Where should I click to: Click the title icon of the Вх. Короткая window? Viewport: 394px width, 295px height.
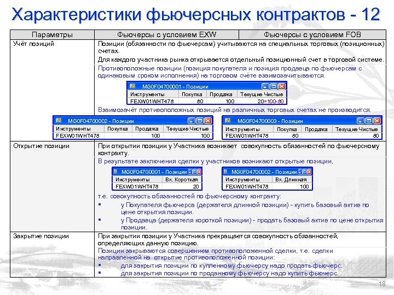[x=115, y=172]
